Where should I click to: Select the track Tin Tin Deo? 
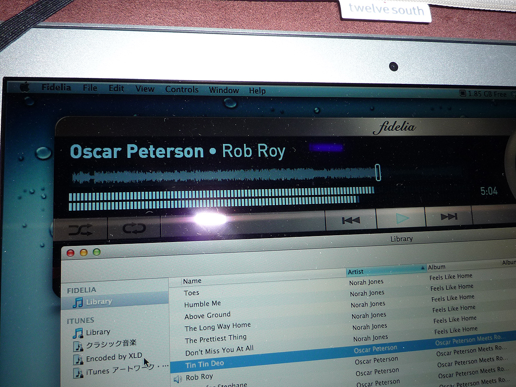point(205,364)
